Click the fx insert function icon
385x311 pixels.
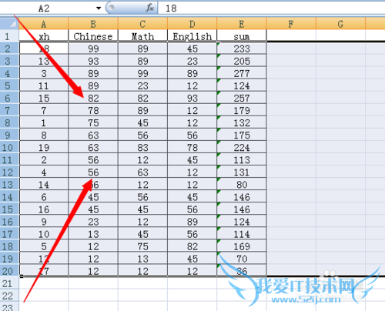149,8
